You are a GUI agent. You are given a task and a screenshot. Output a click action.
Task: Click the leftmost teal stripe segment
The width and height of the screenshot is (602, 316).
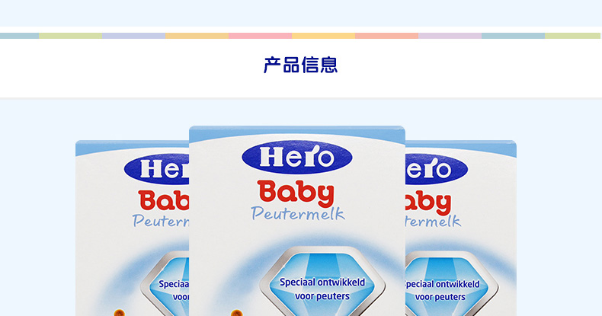point(19,36)
